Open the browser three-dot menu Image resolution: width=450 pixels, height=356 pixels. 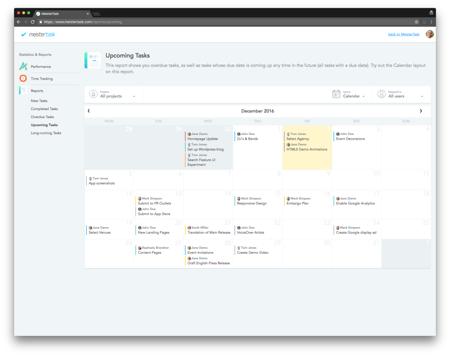pos(431,22)
